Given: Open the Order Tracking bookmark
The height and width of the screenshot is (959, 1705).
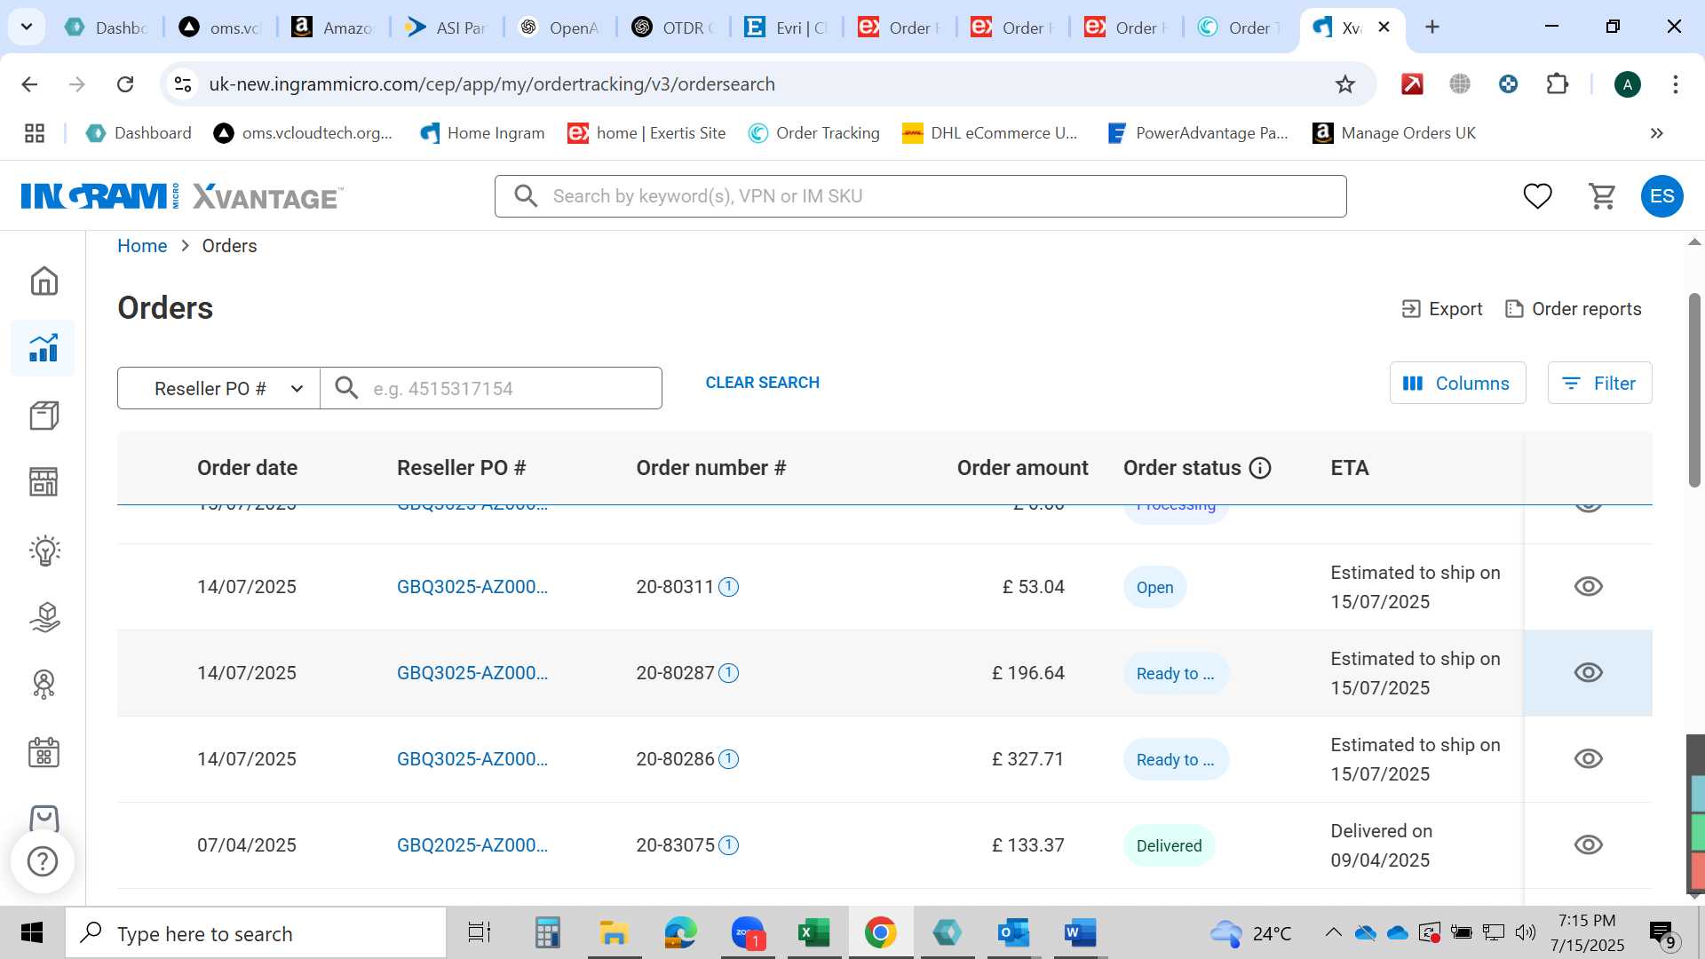Looking at the screenshot, I should (814, 133).
